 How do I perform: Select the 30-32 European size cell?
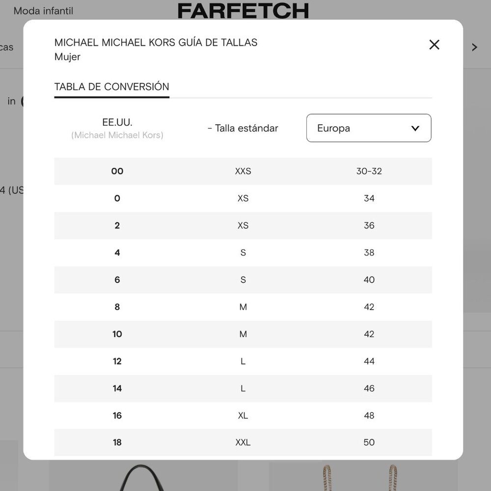tap(369, 171)
